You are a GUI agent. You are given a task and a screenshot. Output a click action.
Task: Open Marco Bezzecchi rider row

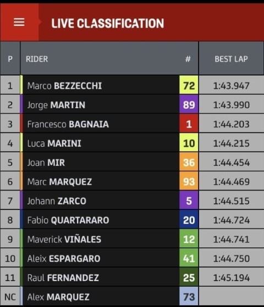point(132,85)
